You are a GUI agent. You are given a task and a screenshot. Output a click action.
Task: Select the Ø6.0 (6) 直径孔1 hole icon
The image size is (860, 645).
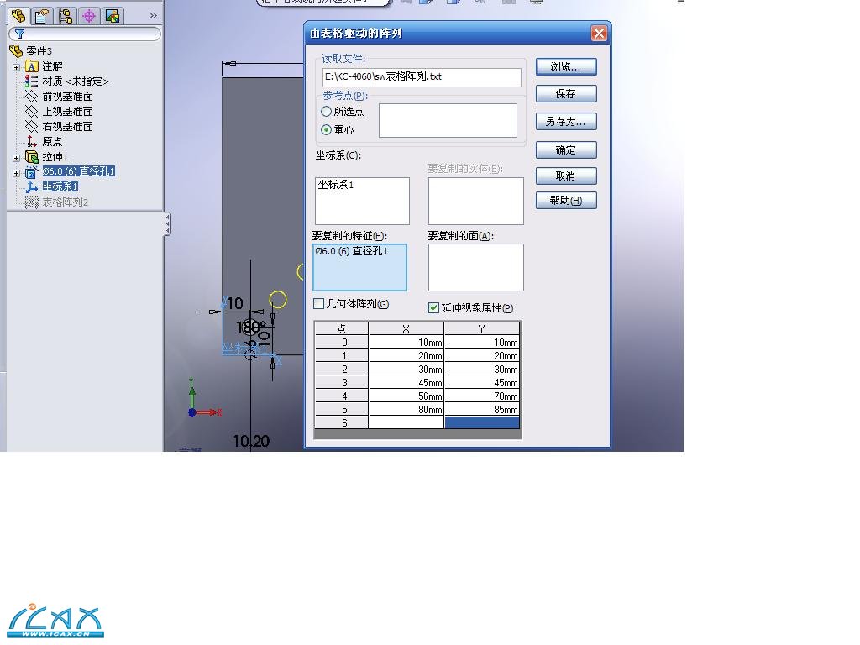(32, 172)
